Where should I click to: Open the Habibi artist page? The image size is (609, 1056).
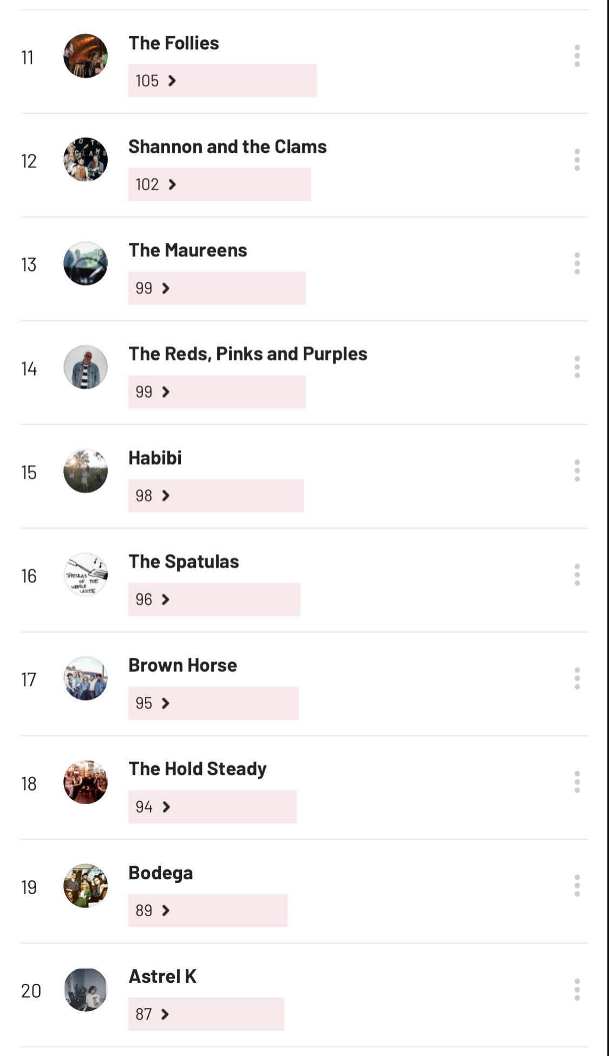[155, 458]
